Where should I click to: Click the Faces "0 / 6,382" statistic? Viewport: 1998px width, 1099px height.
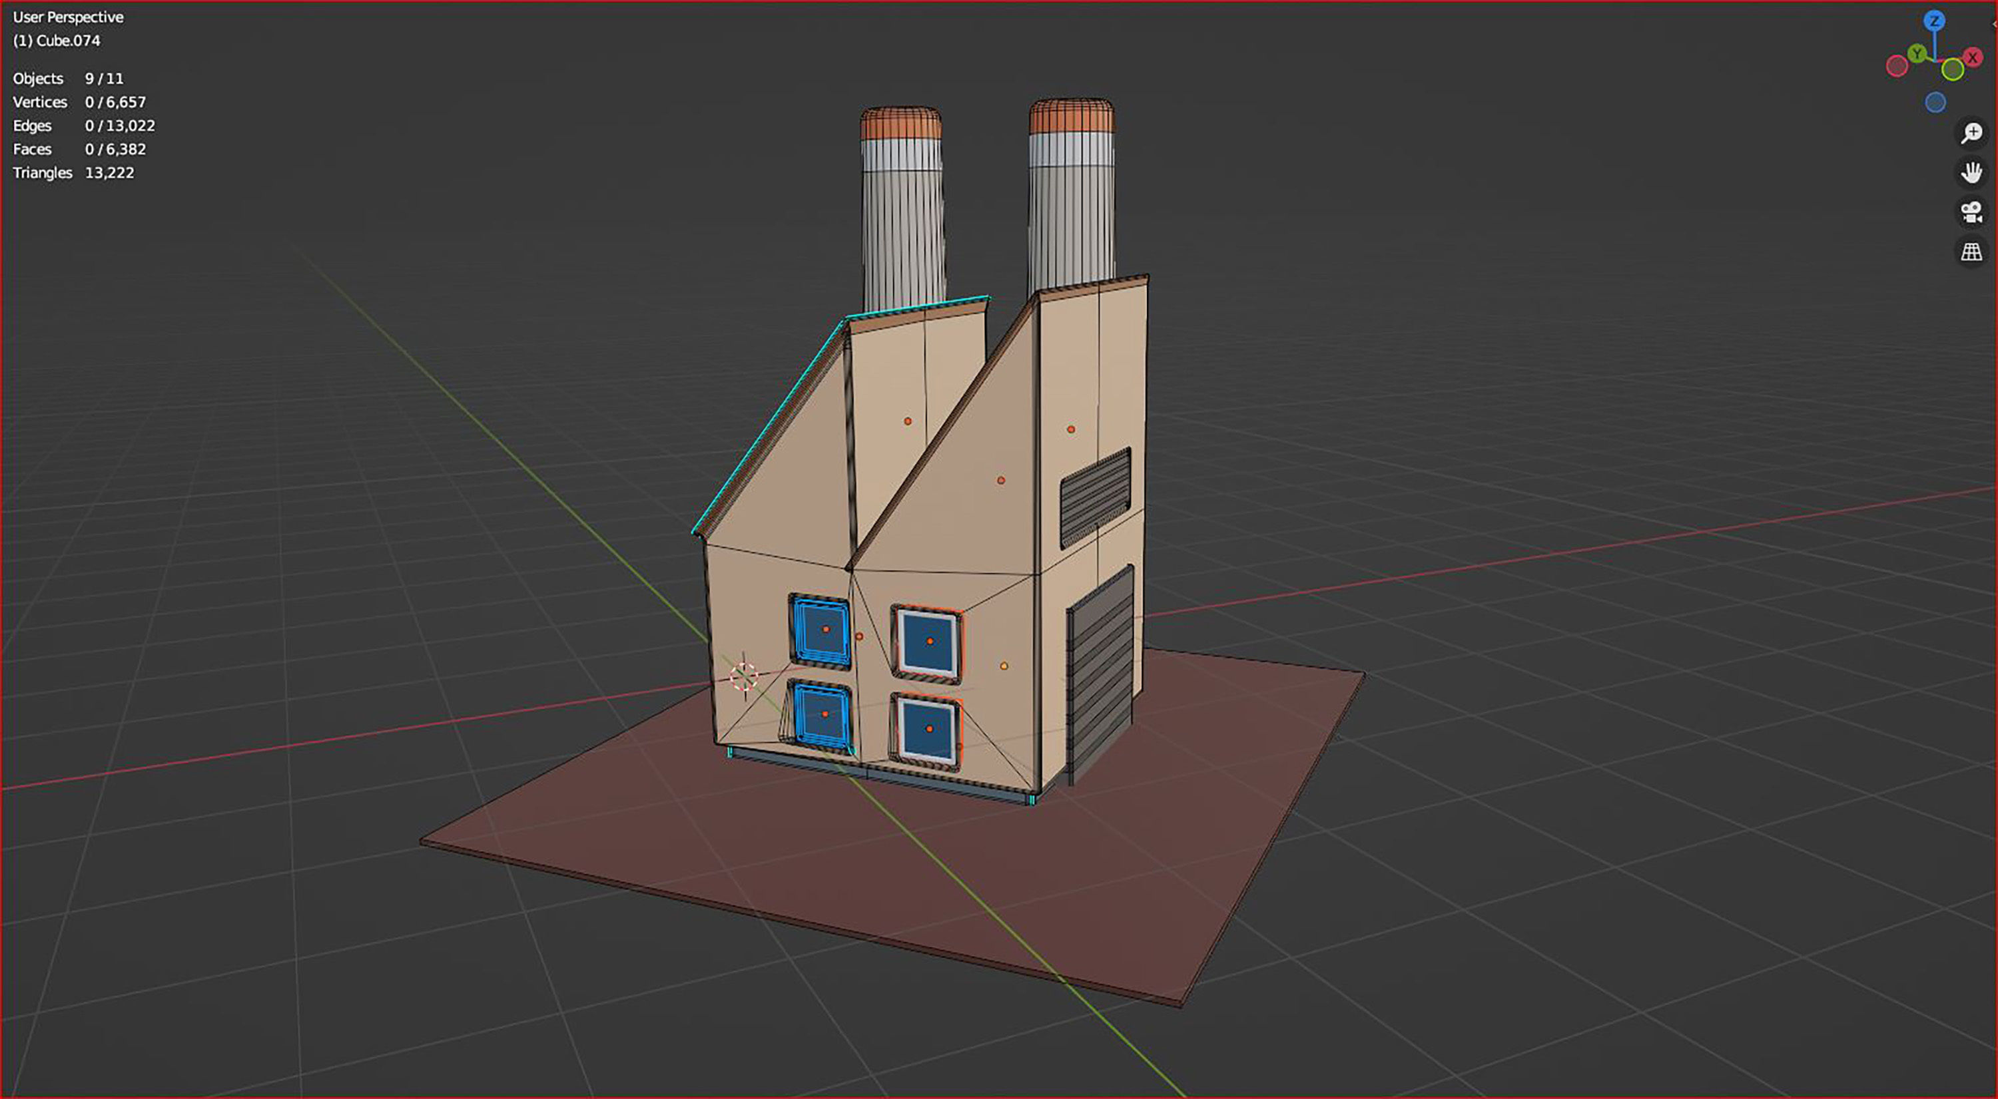116,149
